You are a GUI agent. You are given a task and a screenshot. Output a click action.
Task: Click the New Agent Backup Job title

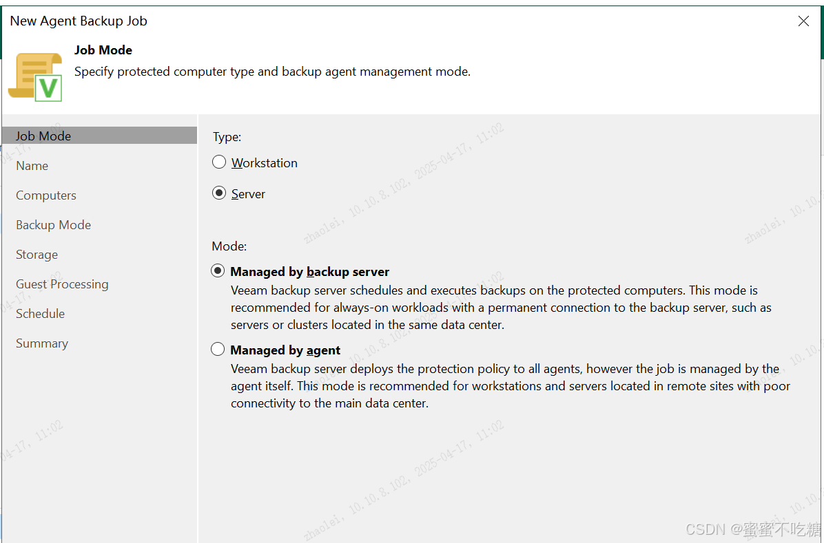click(x=79, y=21)
